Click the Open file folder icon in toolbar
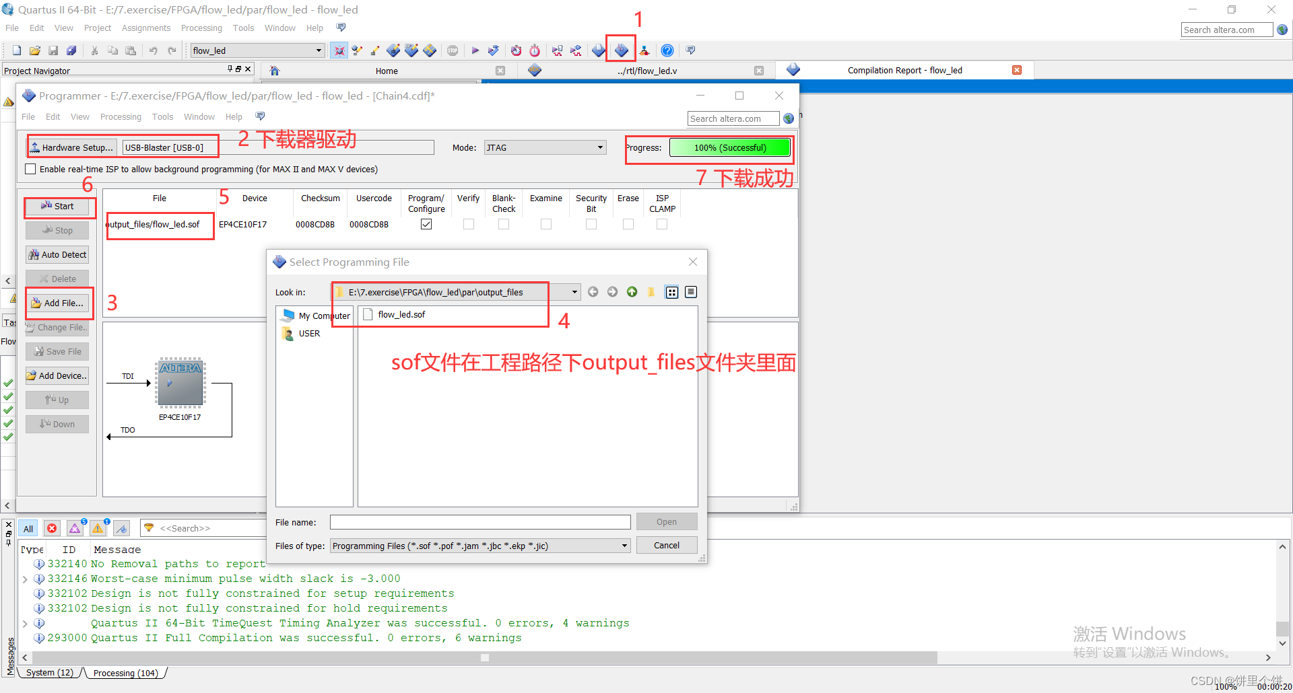 (x=35, y=50)
